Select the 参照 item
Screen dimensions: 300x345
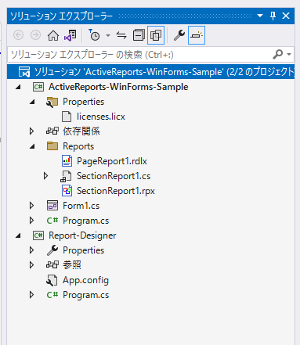click(x=72, y=265)
